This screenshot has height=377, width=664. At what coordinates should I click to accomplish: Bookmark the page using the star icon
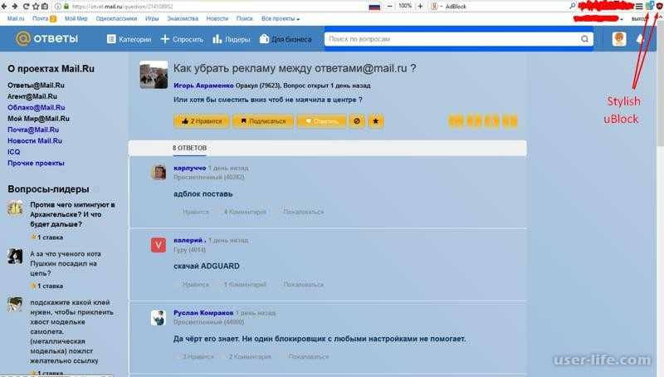[x=36, y=7]
